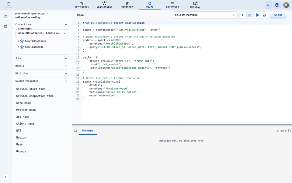Click the Groundzero G logo
This screenshot has width=292, height=183.
click(9, 5)
